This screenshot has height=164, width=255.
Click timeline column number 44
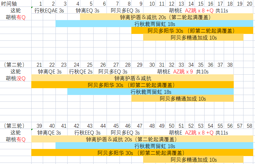(100, 126)
